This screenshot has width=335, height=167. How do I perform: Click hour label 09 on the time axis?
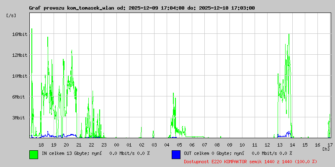(x=229, y=145)
